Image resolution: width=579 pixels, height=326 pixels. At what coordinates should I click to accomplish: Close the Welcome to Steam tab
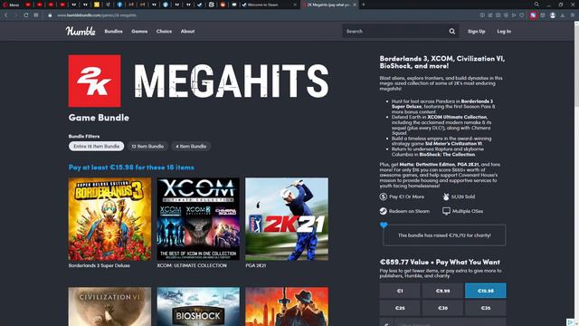pyautogui.click(x=295, y=5)
